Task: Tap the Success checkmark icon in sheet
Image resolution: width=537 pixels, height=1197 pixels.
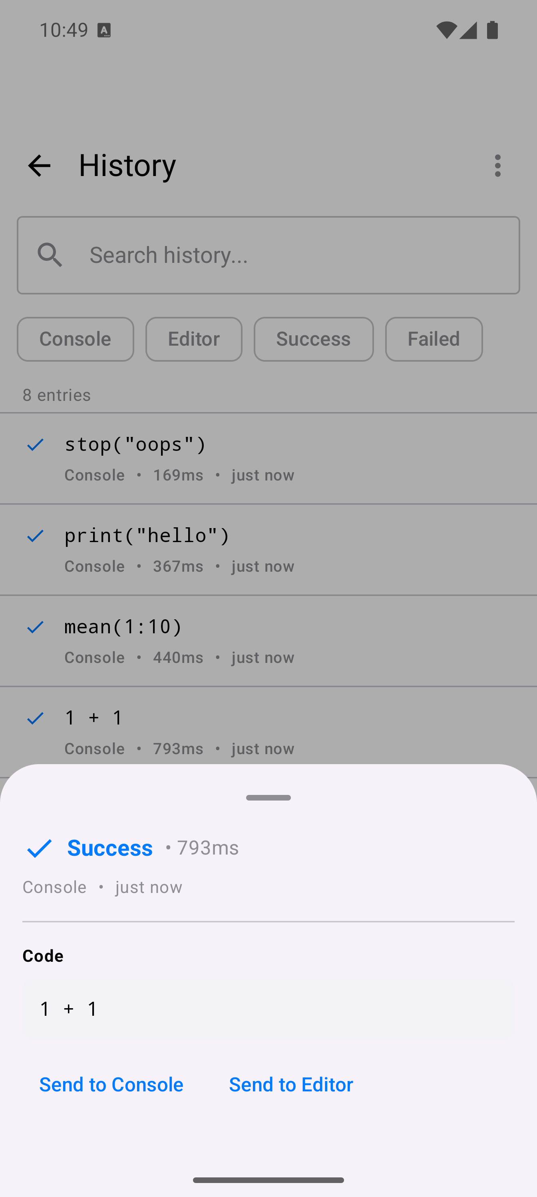Action: tap(39, 849)
